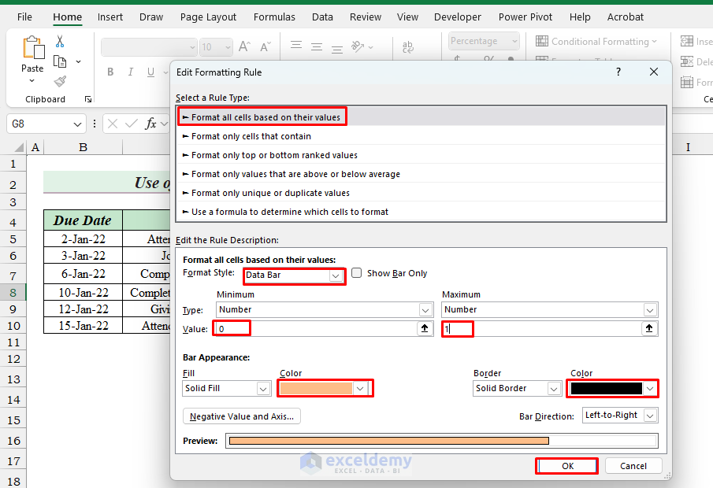Screen dimensions: 713x488
Task: Select the Format Painter brush icon
Action: [60, 81]
